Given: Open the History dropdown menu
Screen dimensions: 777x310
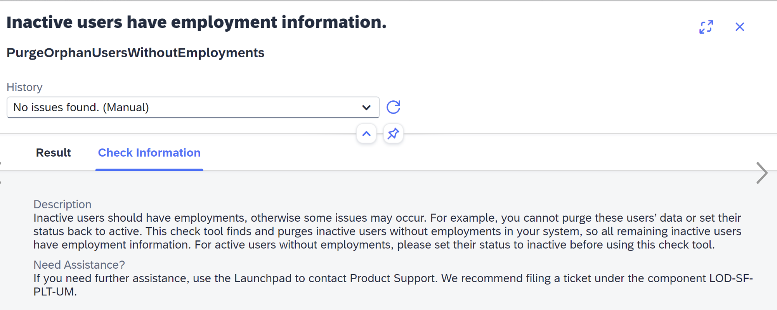Looking at the screenshot, I should [x=193, y=107].
